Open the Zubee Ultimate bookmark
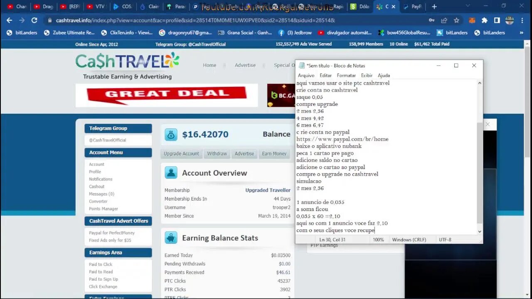 (x=69, y=32)
